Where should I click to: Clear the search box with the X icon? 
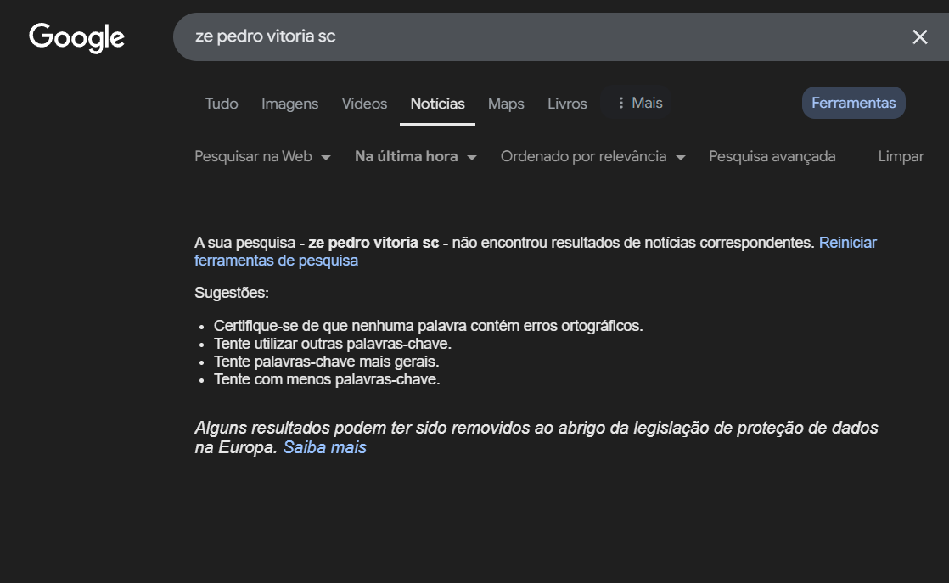[x=919, y=36]
